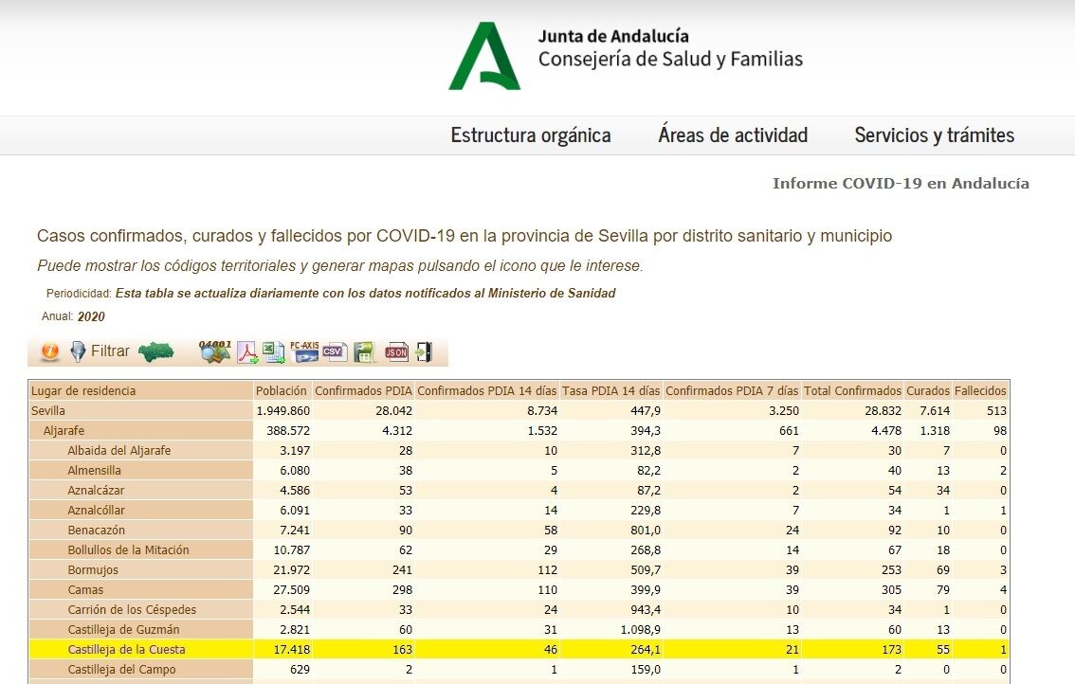The image size is (1075, 684).
Task: Click the orange information icon
Action: [50, 352]
